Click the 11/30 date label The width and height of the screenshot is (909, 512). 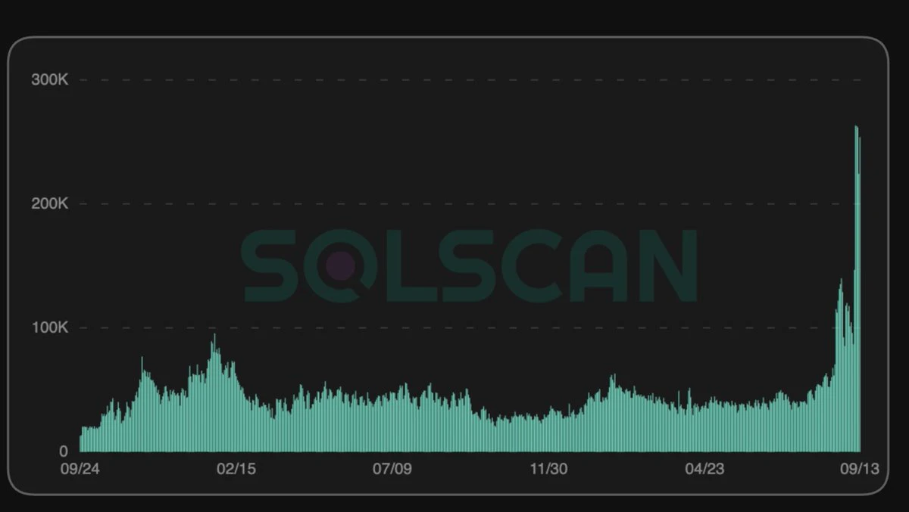[548, 470]
